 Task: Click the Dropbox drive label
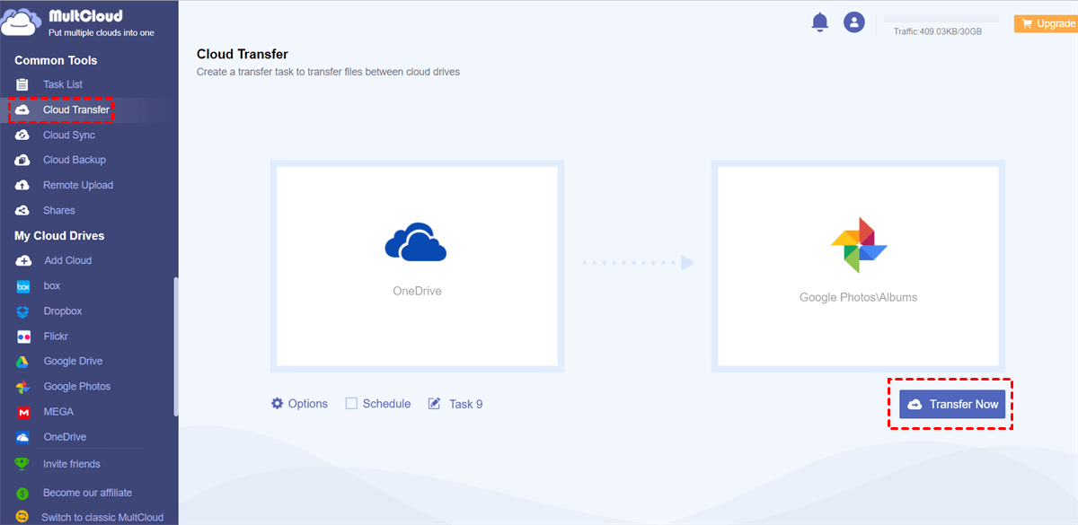pos(63,311)
